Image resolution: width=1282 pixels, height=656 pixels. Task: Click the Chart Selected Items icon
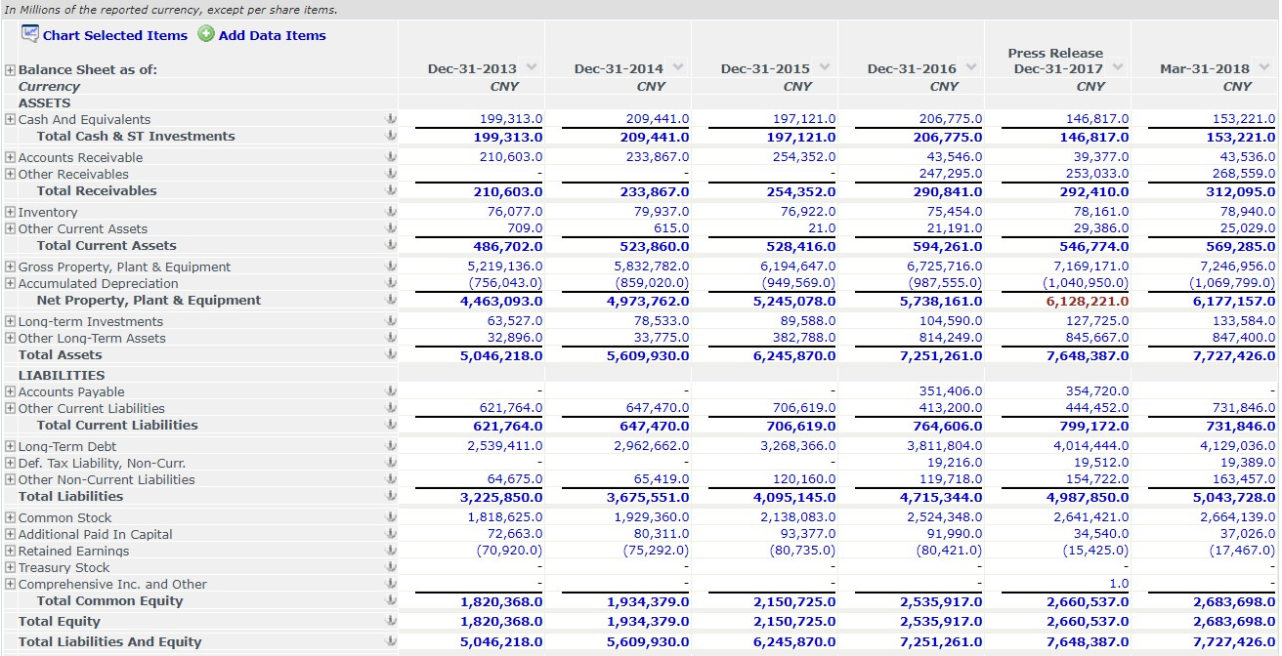click(30, 34)
